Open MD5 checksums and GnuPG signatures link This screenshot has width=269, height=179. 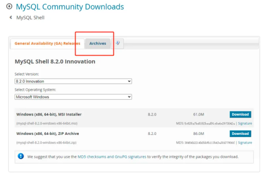tap(112, 157)
